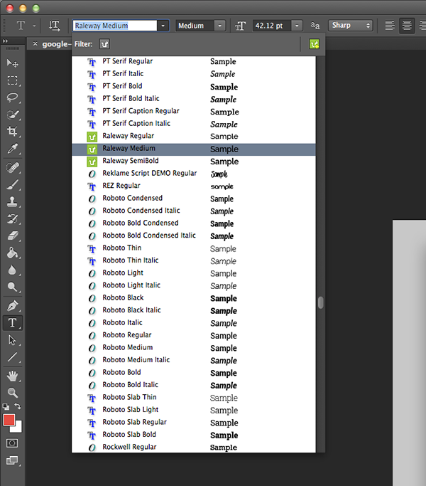Viewport: 426px width, 486px height.
Task: Click the Typekit icon beside Raleway SemiBold
Action: [x=92, y=162]
